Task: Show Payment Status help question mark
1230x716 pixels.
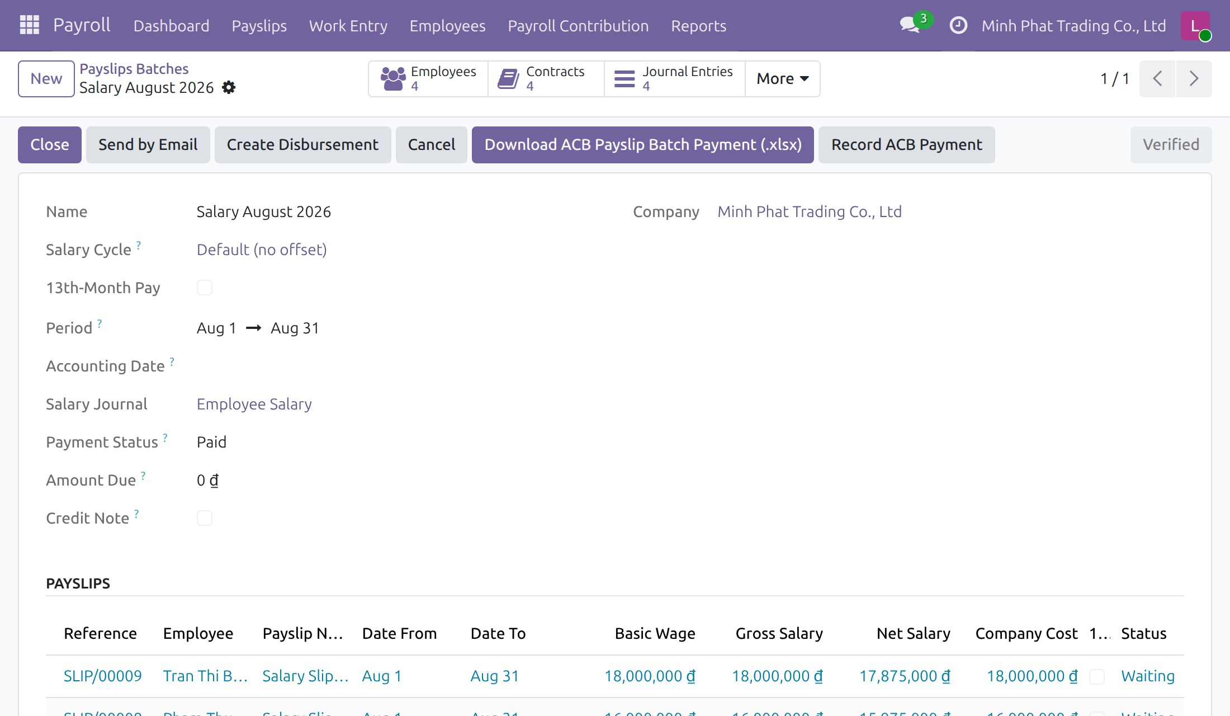Action: click(165, 437)
